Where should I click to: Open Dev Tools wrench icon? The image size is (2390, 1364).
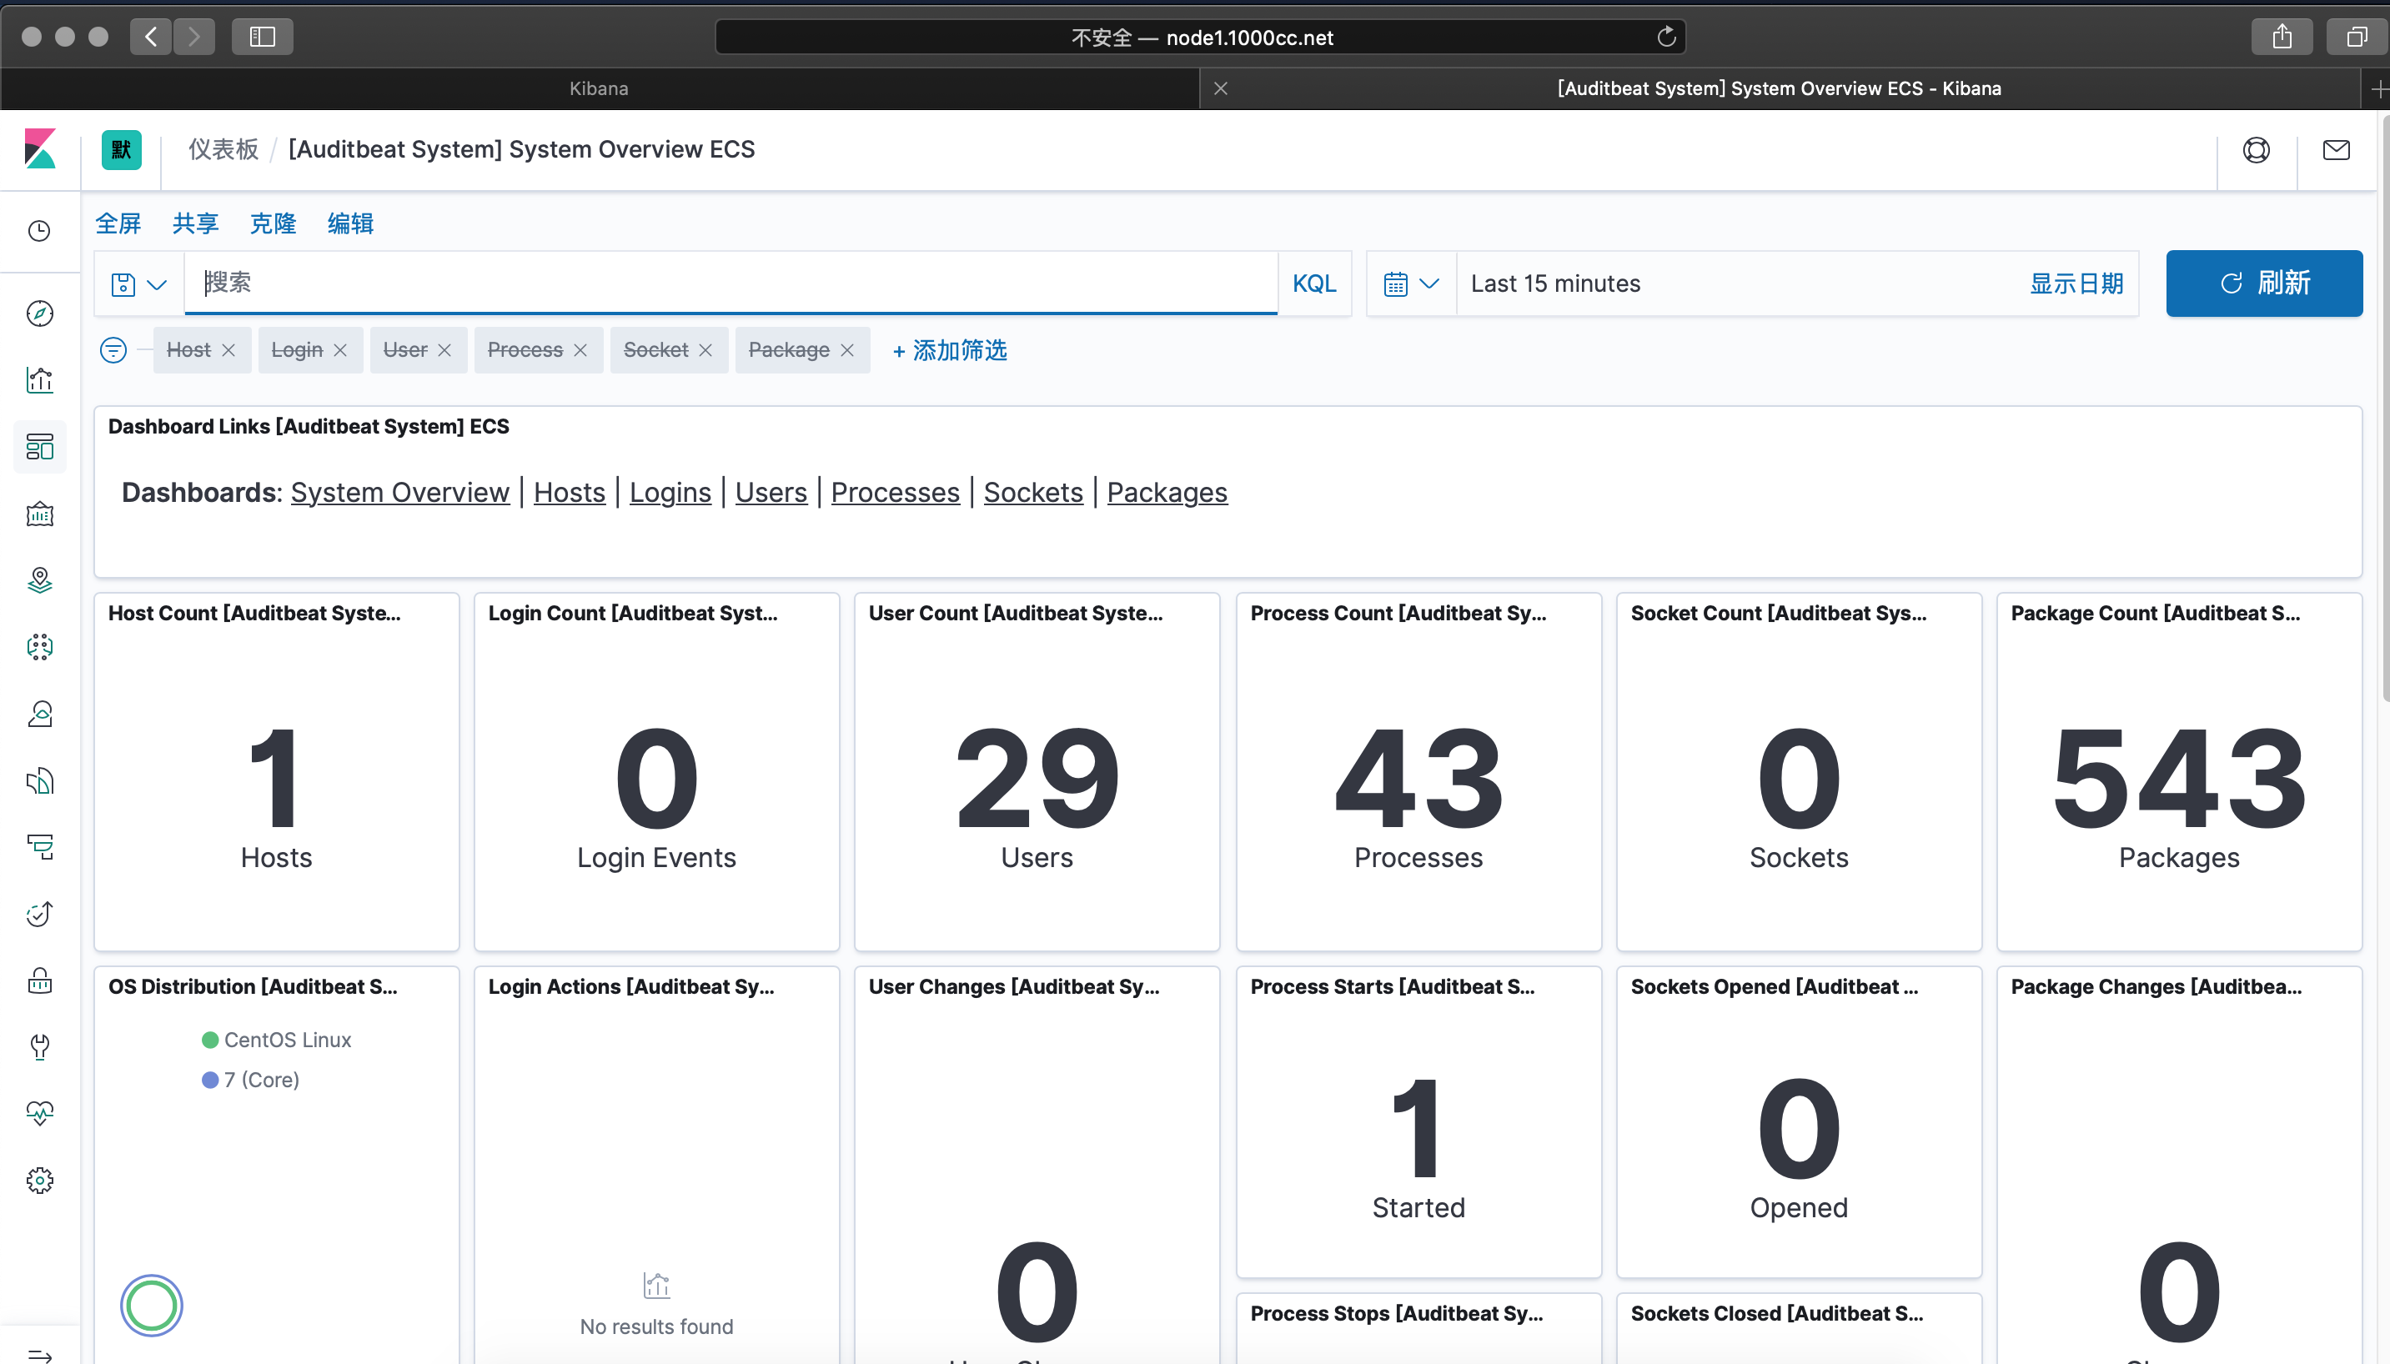pyautogui.click(x=39, y=1046)
